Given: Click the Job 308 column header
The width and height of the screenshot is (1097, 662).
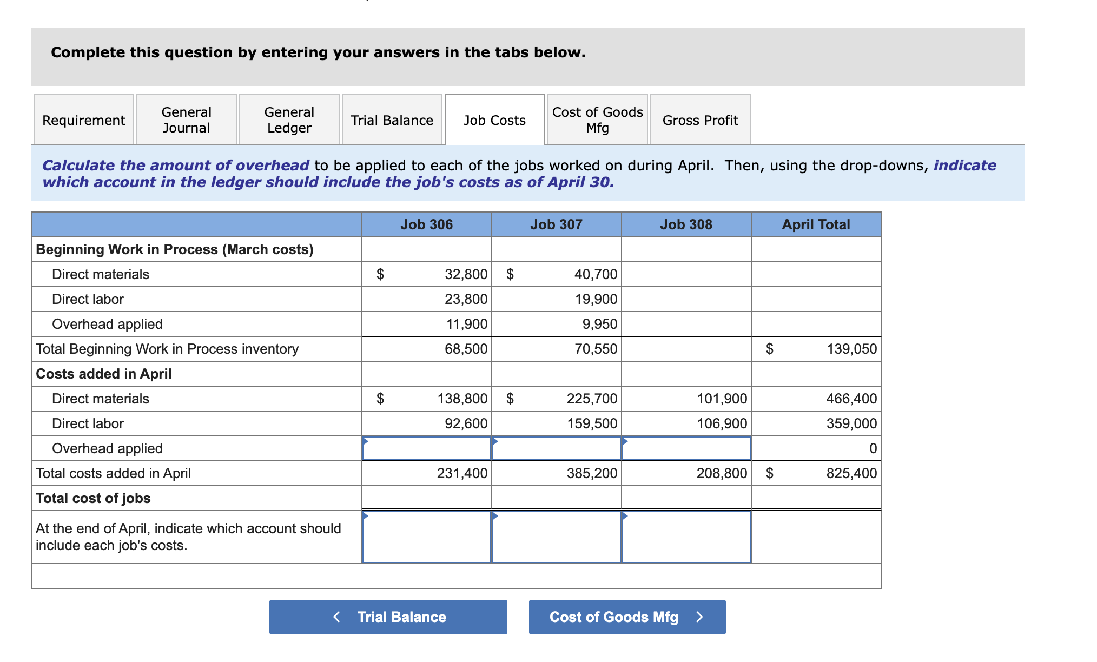Looking at the screenshot, I should 686,224.
